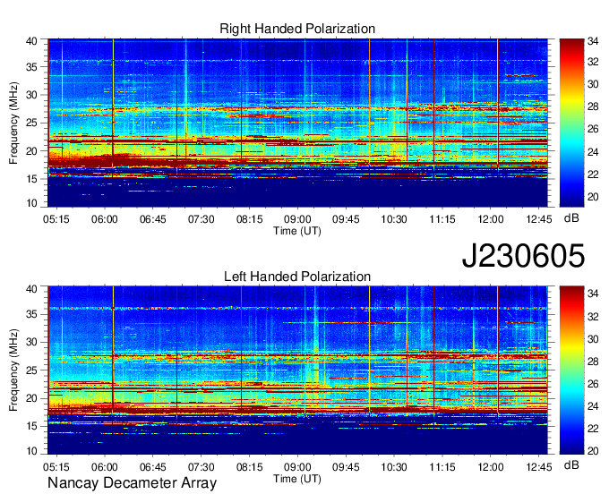Click inside the Left Handed Polarization spectrogram
This screenshot has width=609, height=494.
click(x=297, y=370)
